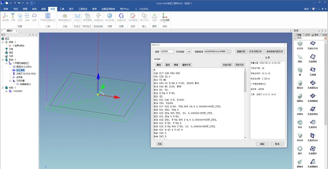Image resolution: width=328 pixels, height=169 pixels.
Task: Switch to the 曲面 ribbon tab
Action: coord(44,9)
